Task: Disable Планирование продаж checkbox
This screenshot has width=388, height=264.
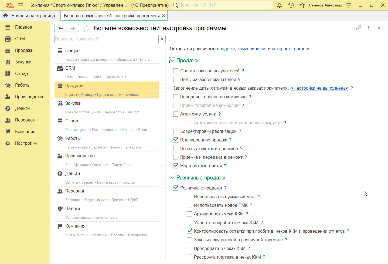Action: tap(176, 140)
